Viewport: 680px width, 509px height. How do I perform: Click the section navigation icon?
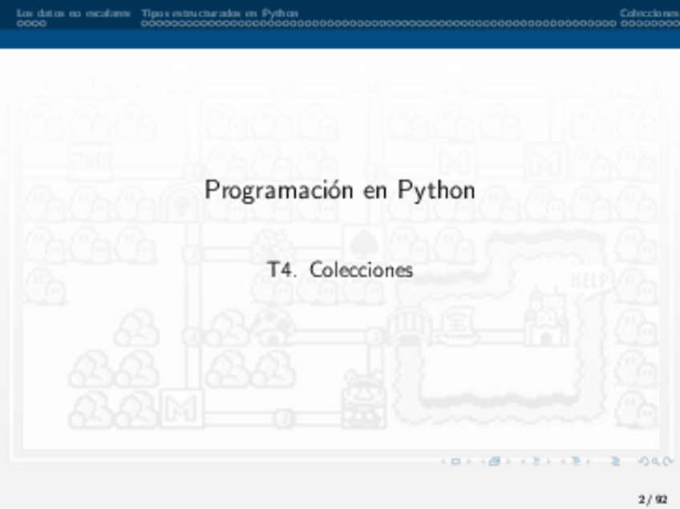575,461
